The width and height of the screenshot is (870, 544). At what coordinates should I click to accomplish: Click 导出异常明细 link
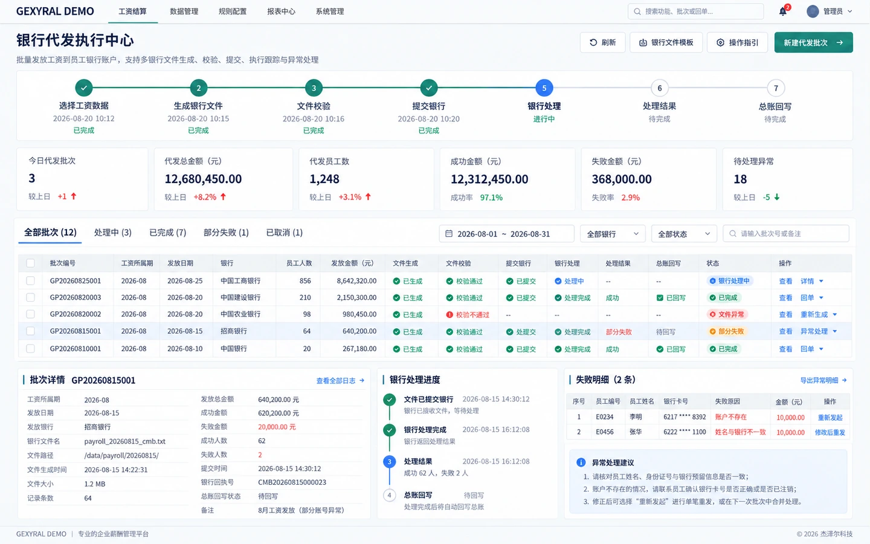click(x=823, y=380)
